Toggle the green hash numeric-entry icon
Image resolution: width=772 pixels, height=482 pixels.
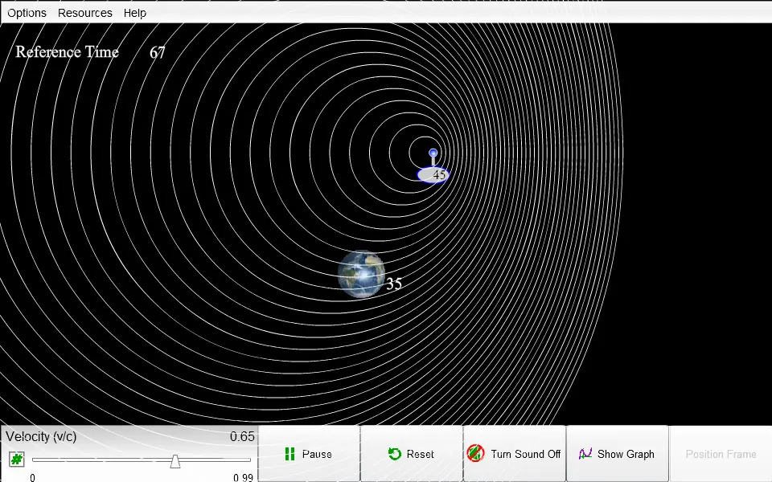17,460
